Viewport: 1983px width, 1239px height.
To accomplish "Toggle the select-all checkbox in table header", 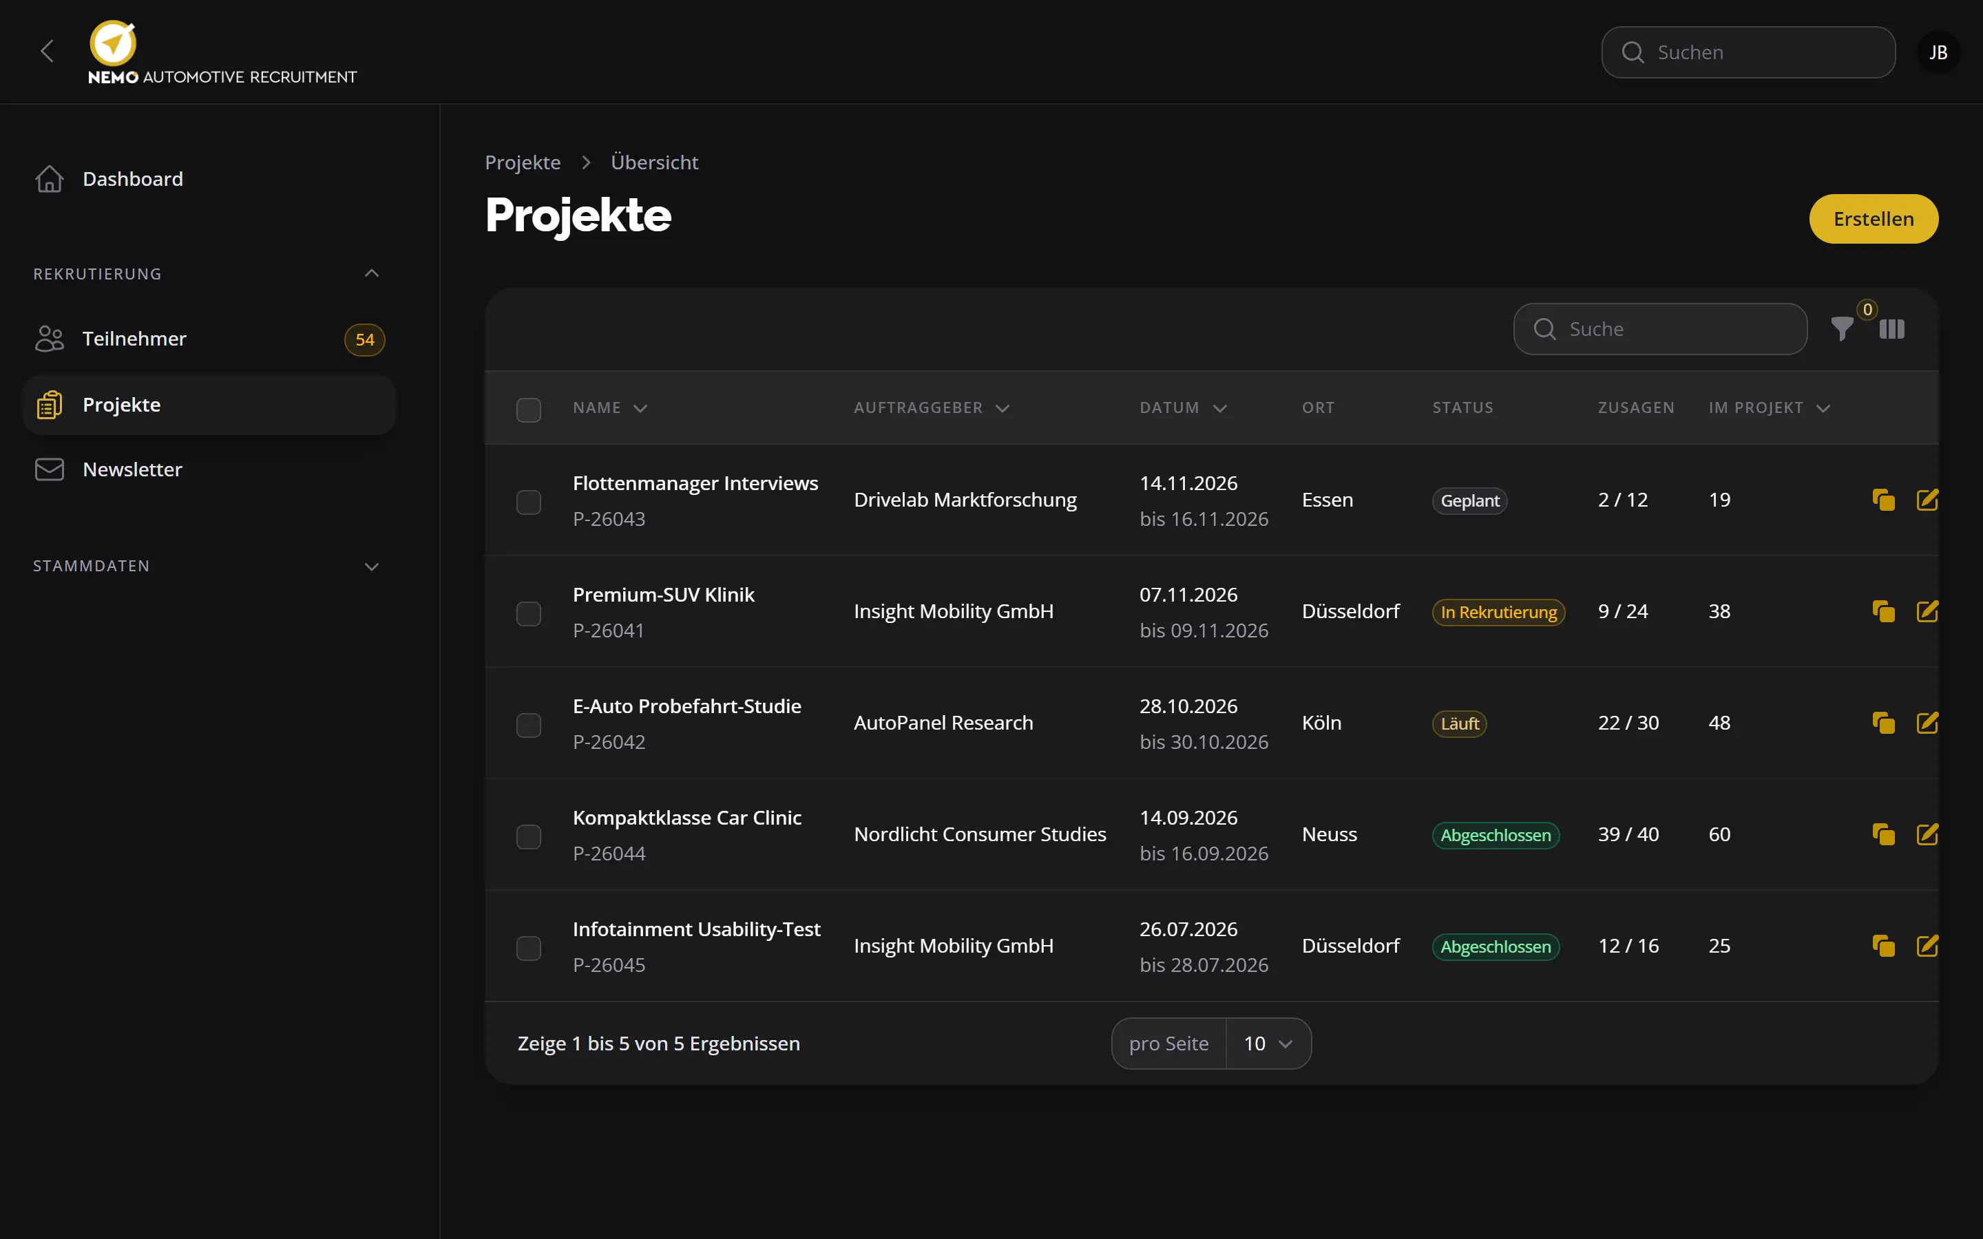I will [x=529, y=409].
